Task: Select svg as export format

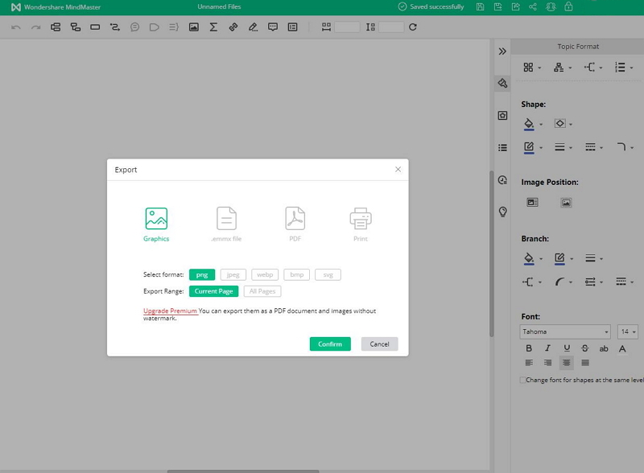Action: click(328, 274)
